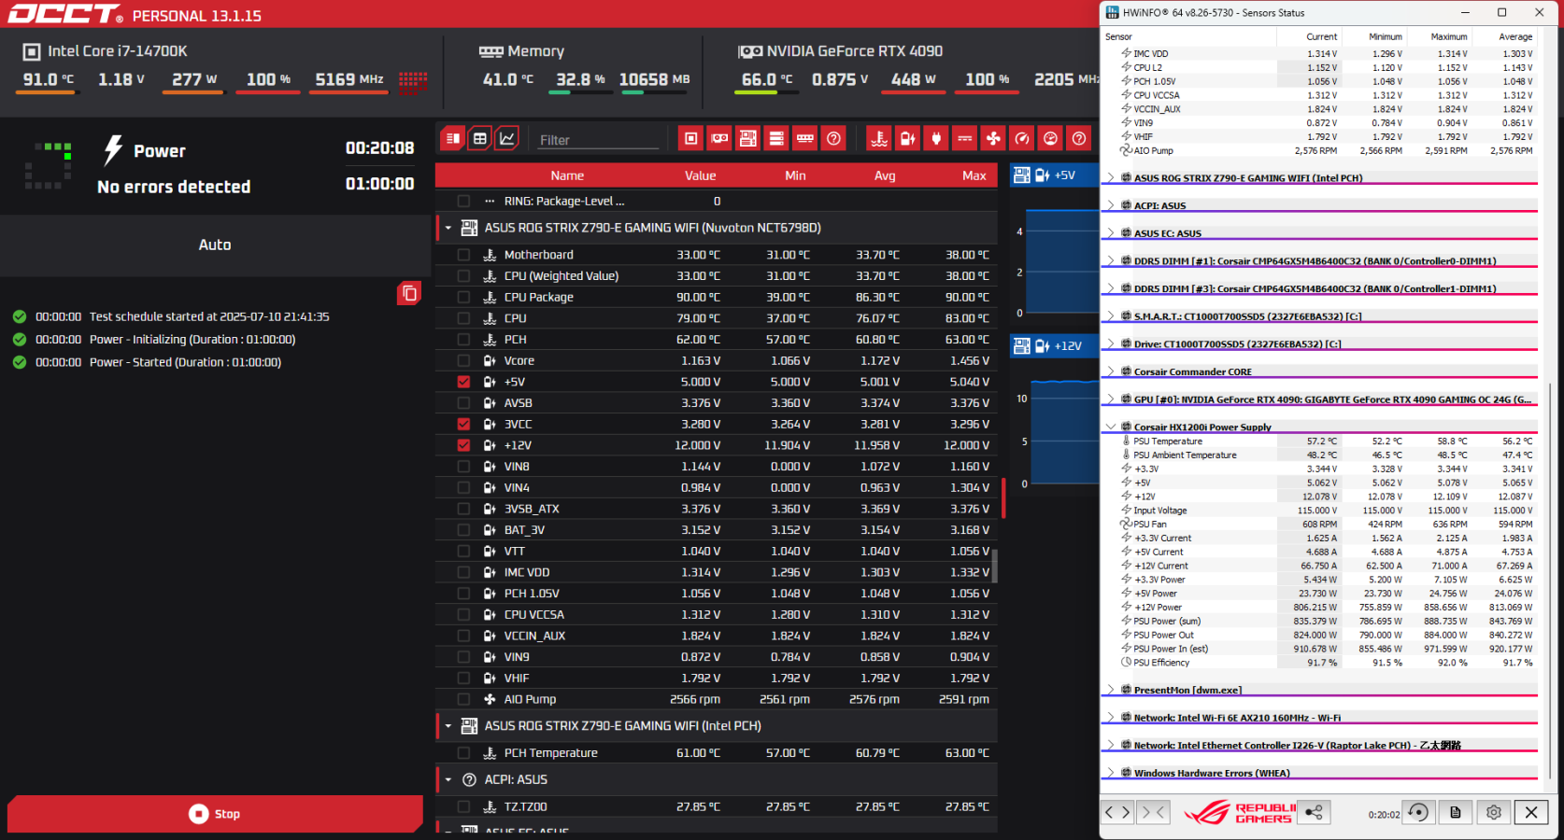This screenshot has width=1564, height=840.
Task: Filter sensors by temperature icon
Action: [878, 139]
